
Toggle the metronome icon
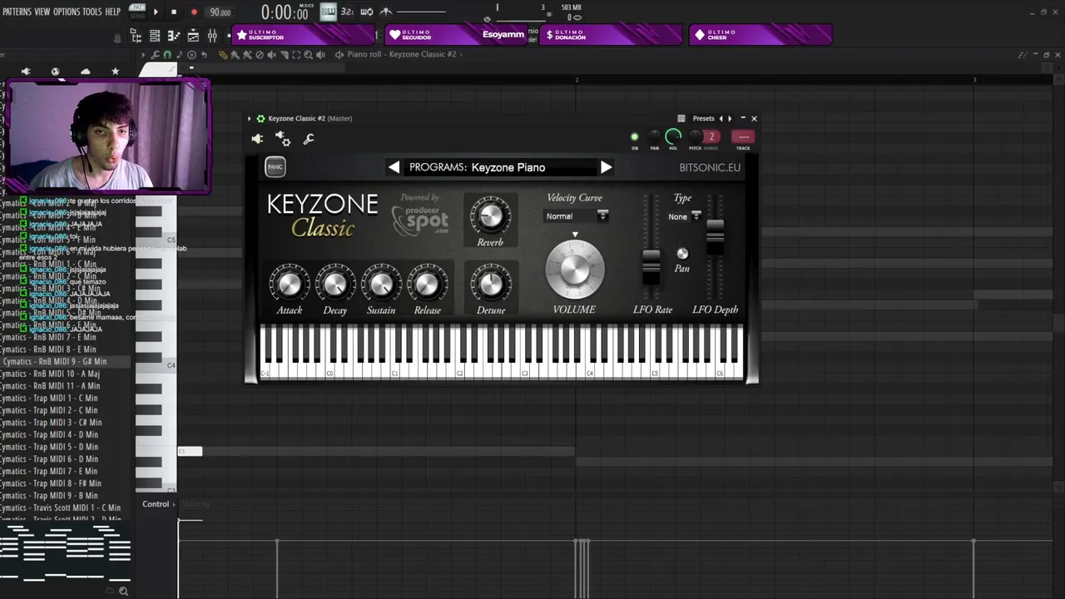click(x=385, y=12)
